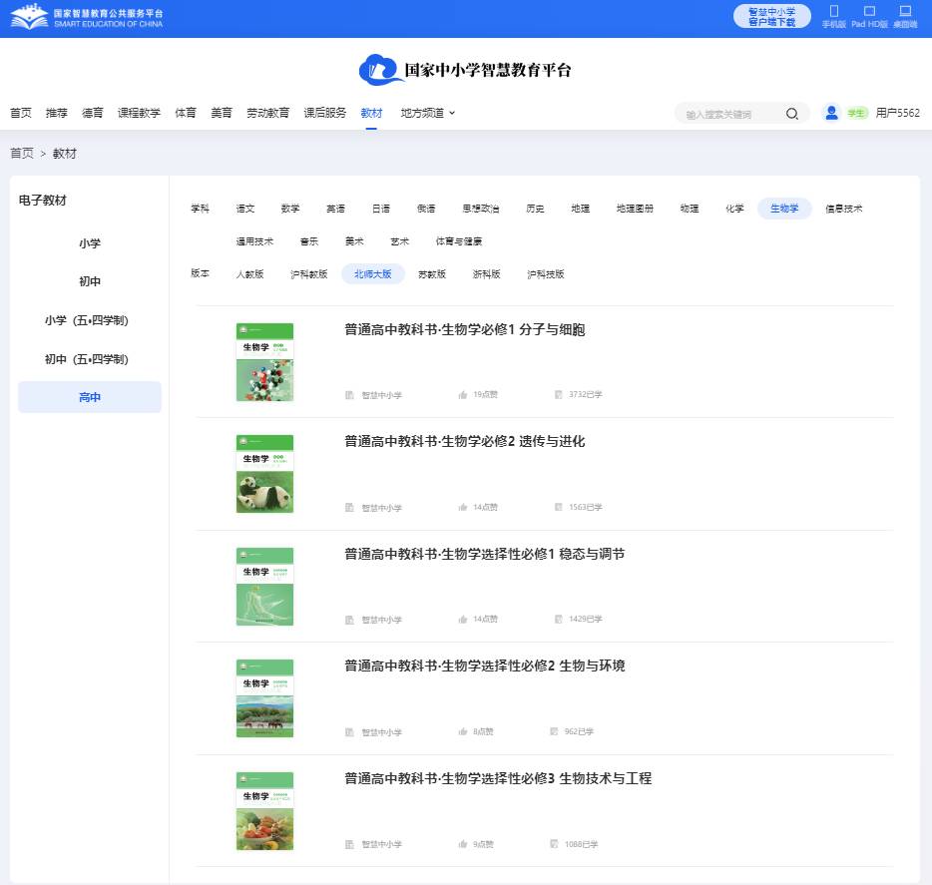Select the 化学 subject filter
This screenshot has height=885, width=932.
pos(734,209)
